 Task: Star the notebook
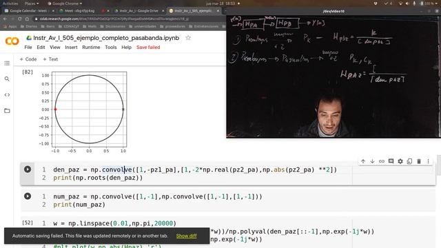pos(188,38)
